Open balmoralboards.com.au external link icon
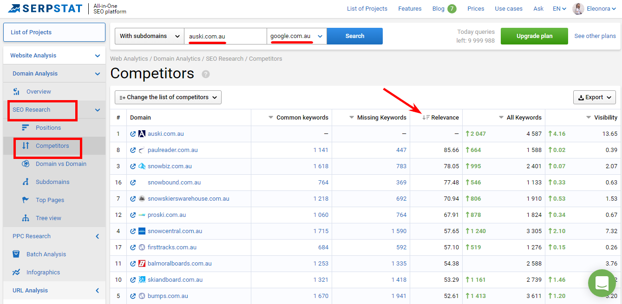 point(133,264)
